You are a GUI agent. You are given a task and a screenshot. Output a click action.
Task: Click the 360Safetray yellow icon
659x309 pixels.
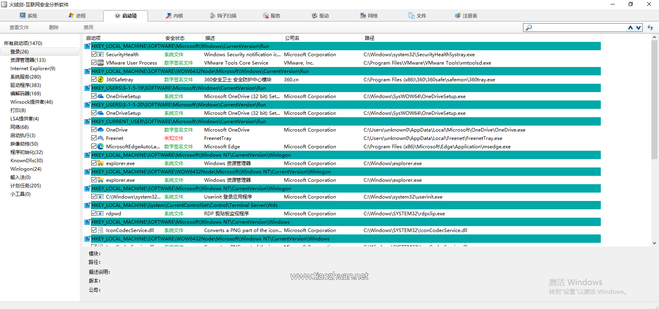coord(100,79)
